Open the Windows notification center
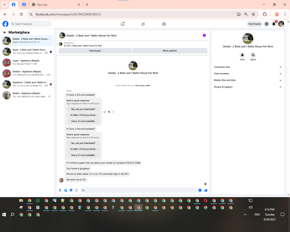Viewport: 290px width, 232px height. click(x=282, y=215)
